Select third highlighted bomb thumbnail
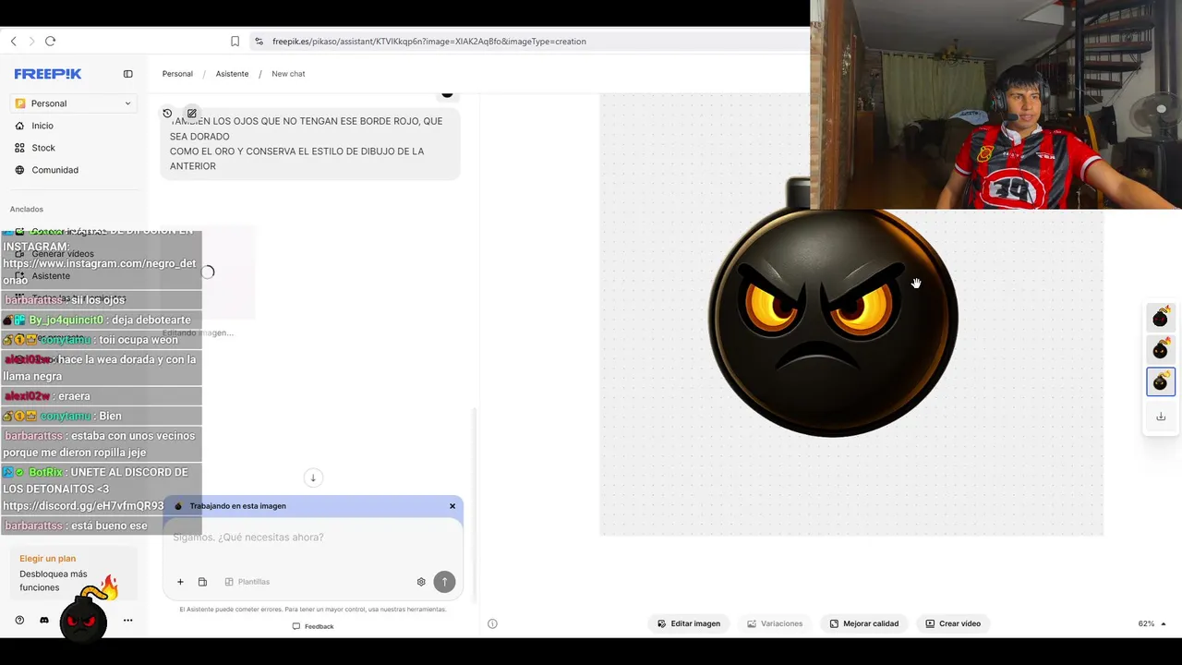 (x=1161, y=381)
